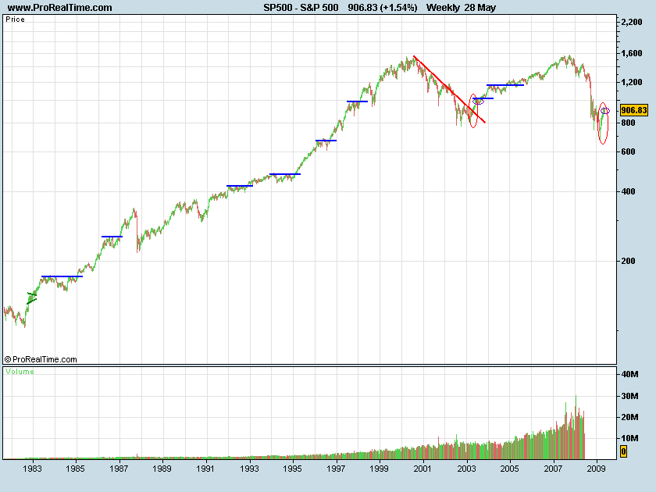
Task: Click the 2003 date axis label
Action: 466,469
